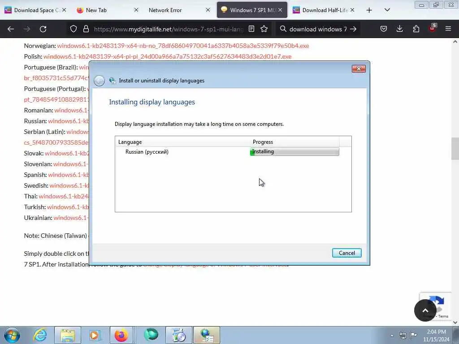Image resolution: width=459 pixels, height=344 pixels.
Task: Click the Installing progress bar
Action: point(295,151)
